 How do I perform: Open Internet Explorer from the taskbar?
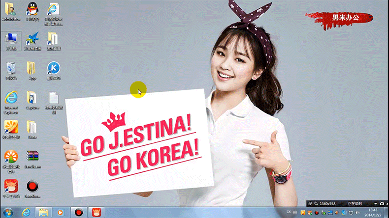pyautogui.click(x=26, y=213)
